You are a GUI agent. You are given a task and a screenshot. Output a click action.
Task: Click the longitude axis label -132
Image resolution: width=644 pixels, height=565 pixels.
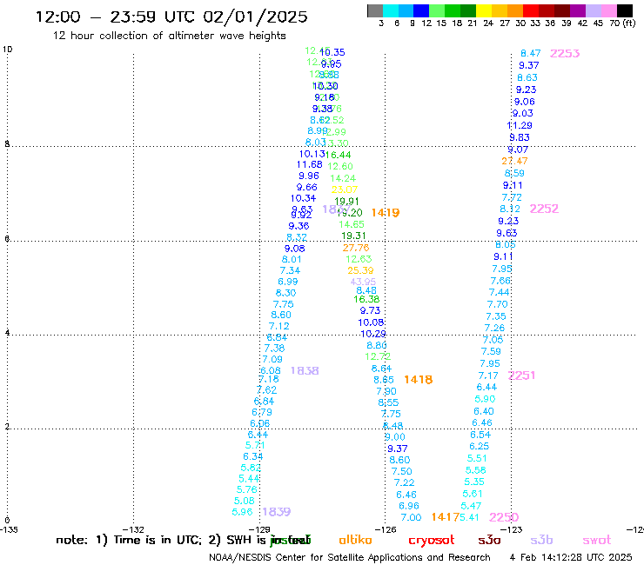pos(133,529)
